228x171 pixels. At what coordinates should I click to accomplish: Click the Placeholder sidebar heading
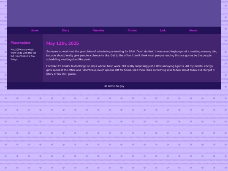point(21,43)
